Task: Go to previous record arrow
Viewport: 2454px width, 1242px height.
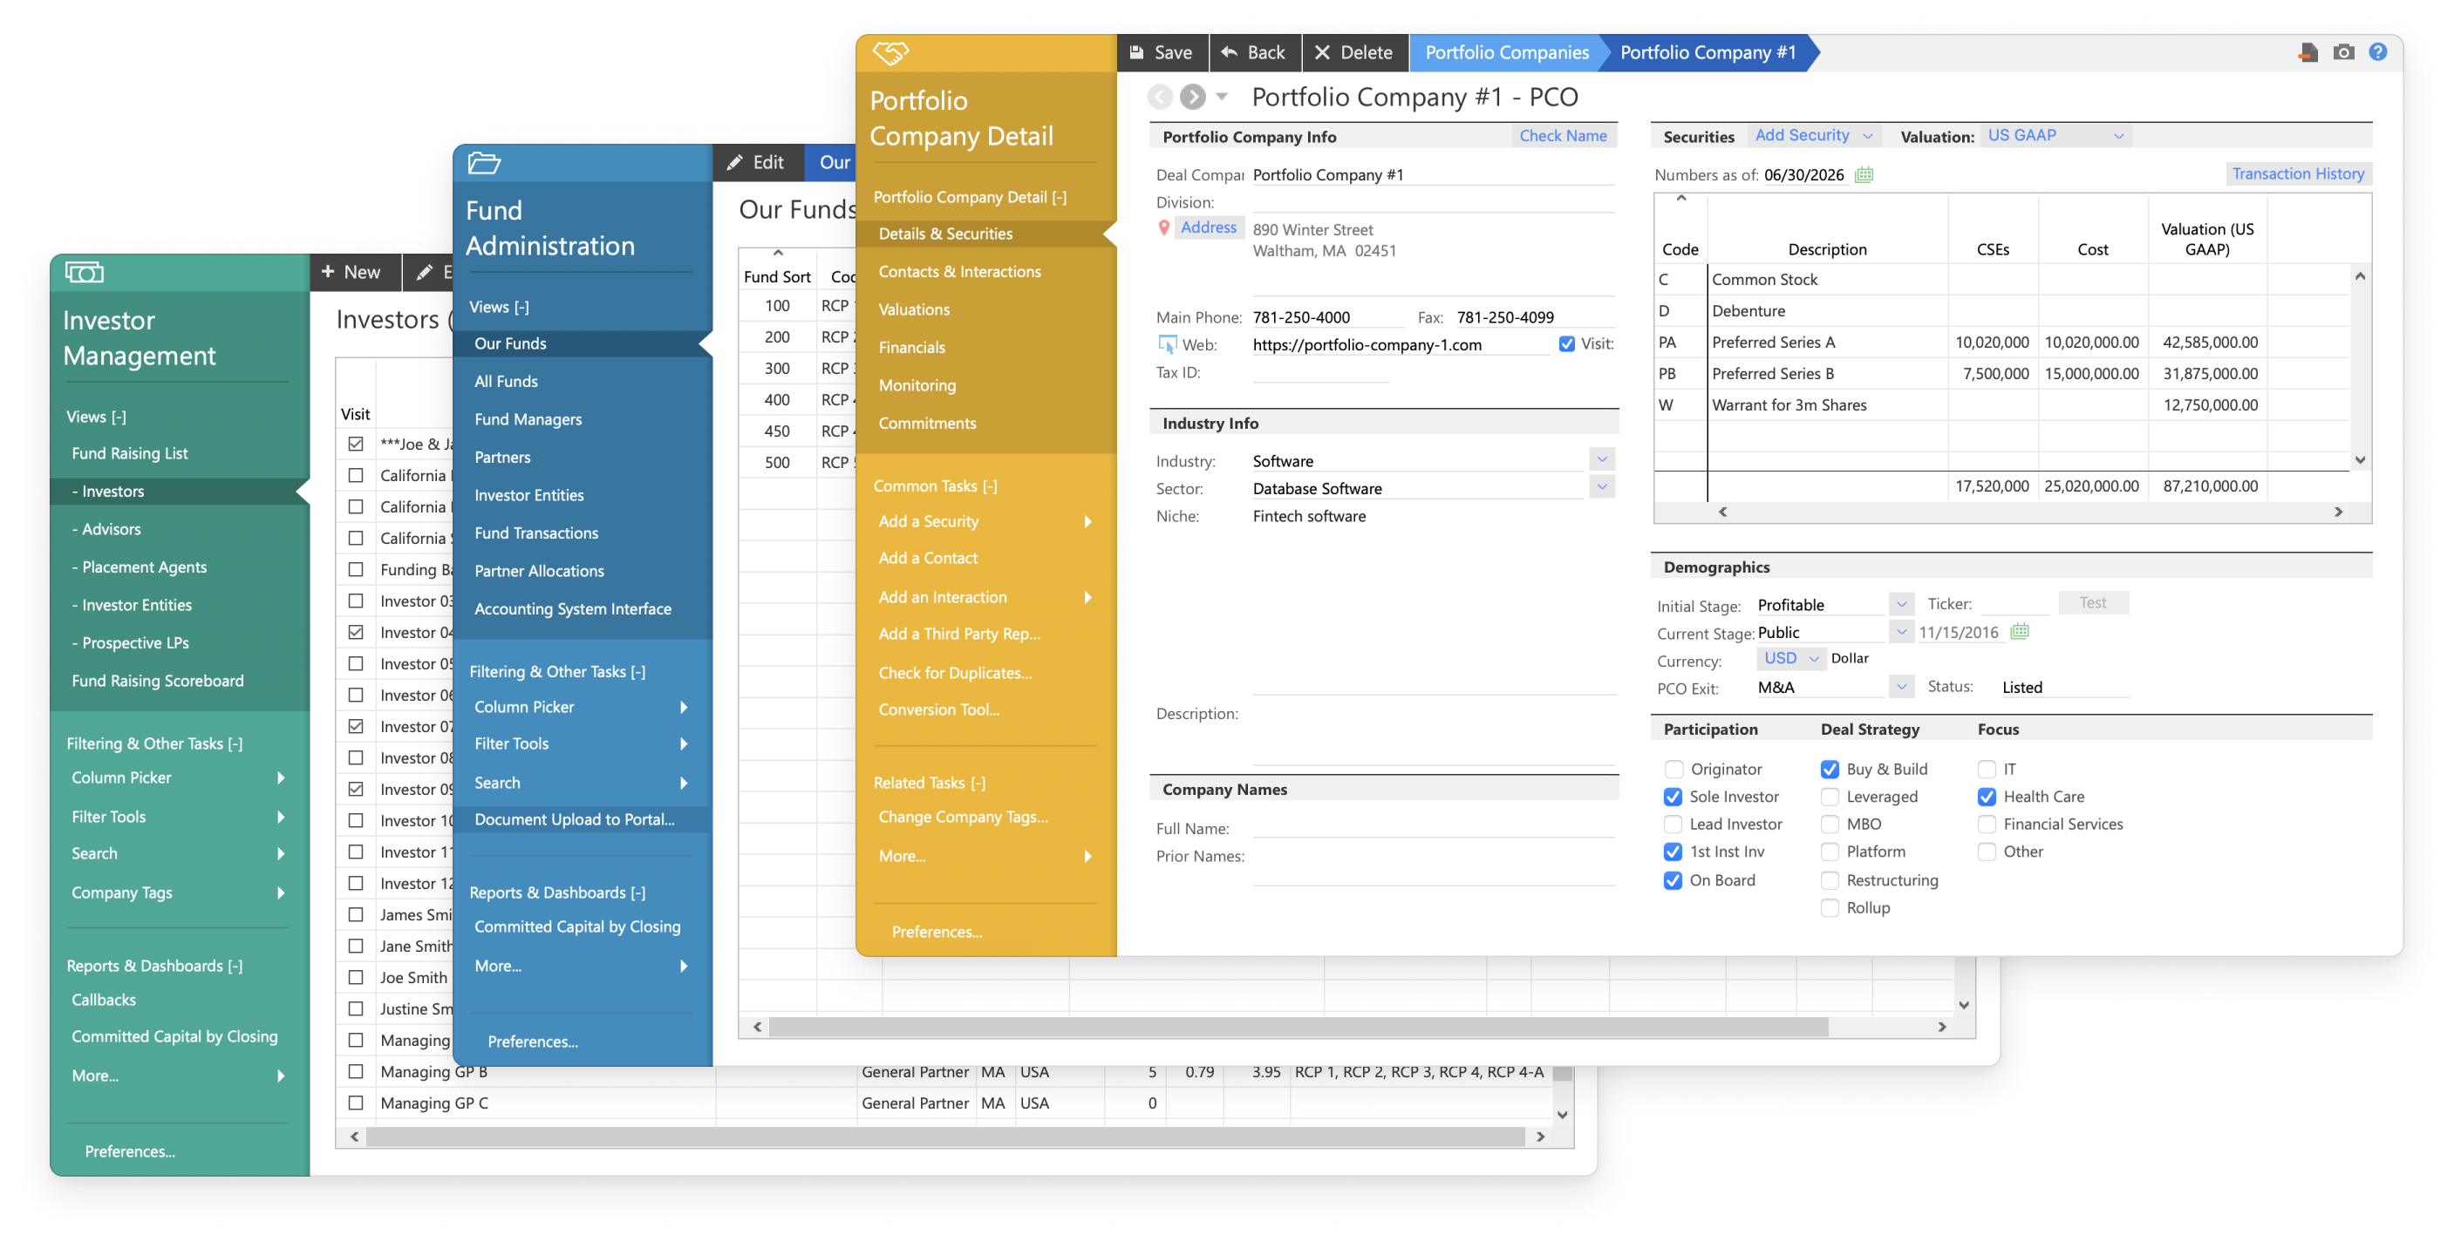Action: coord(1161,96)
